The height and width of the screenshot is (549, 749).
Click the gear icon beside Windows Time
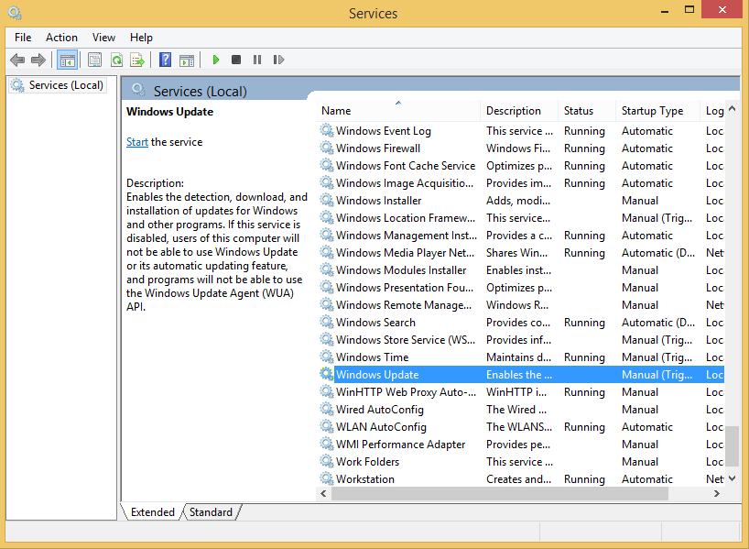click(327, 357)
